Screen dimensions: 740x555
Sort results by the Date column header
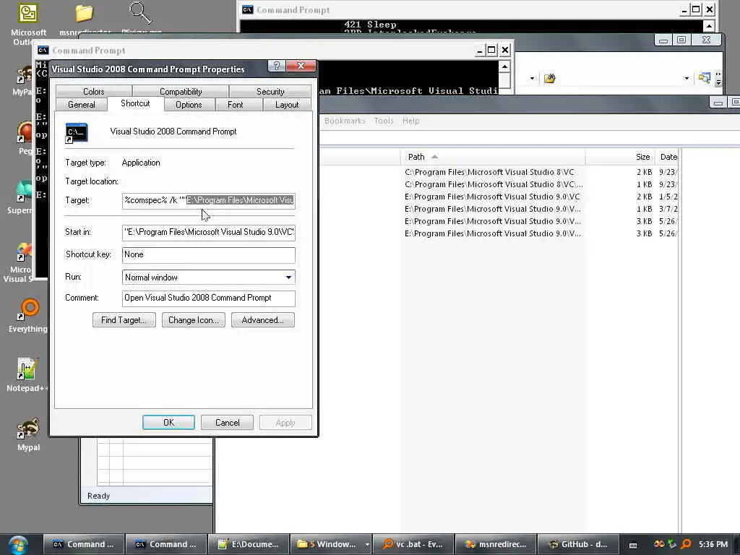pyautogui.click(x=668, y=157)
